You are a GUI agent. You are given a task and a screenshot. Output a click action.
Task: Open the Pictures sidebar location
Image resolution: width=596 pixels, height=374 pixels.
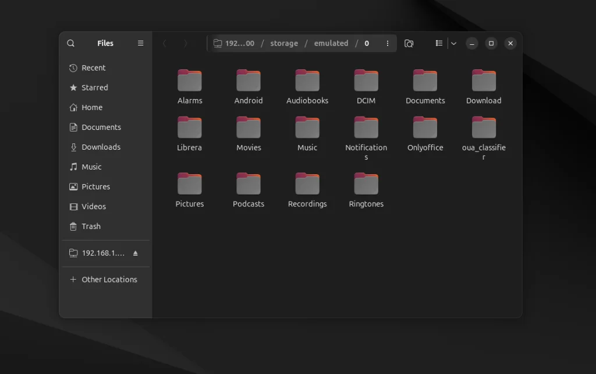(74, 186)
